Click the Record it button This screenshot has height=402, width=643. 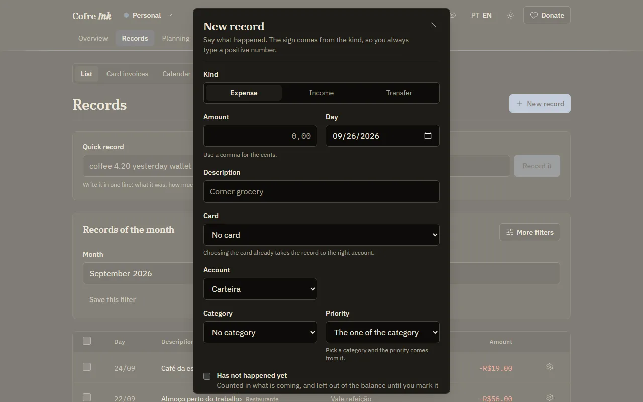click(537, 166)
